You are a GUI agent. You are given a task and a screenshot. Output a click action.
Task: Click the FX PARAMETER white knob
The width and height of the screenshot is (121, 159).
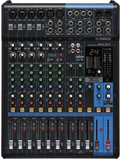click(99, 72)
